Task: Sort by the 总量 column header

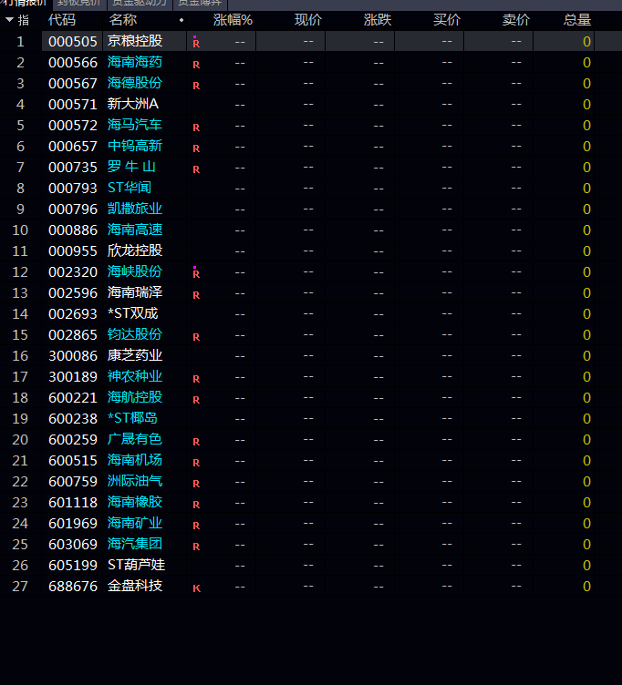Action: (x=577, y=20)
